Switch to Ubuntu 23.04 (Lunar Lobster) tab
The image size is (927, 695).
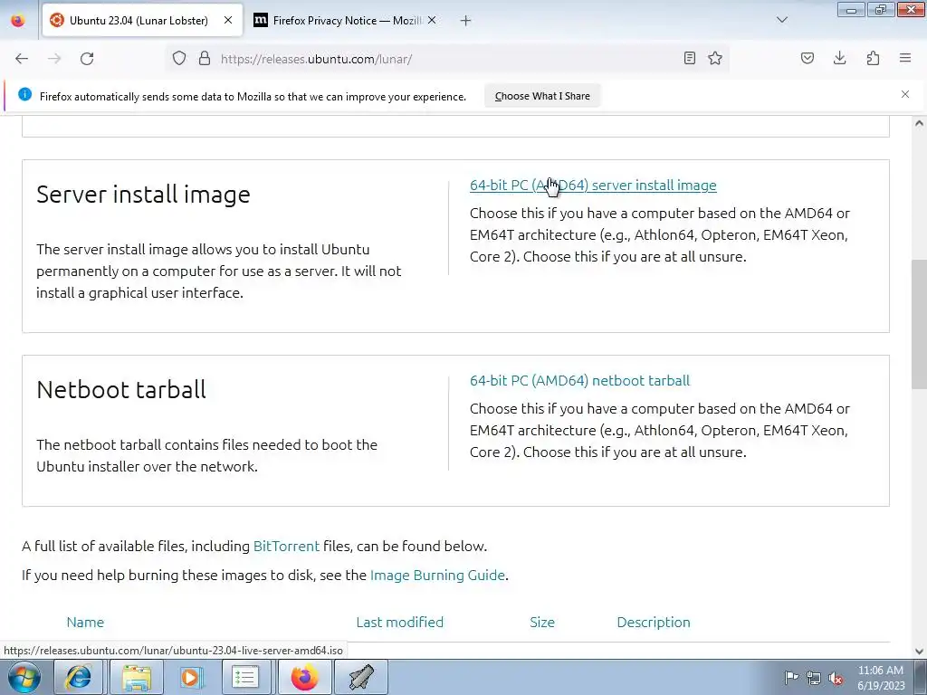142,20
